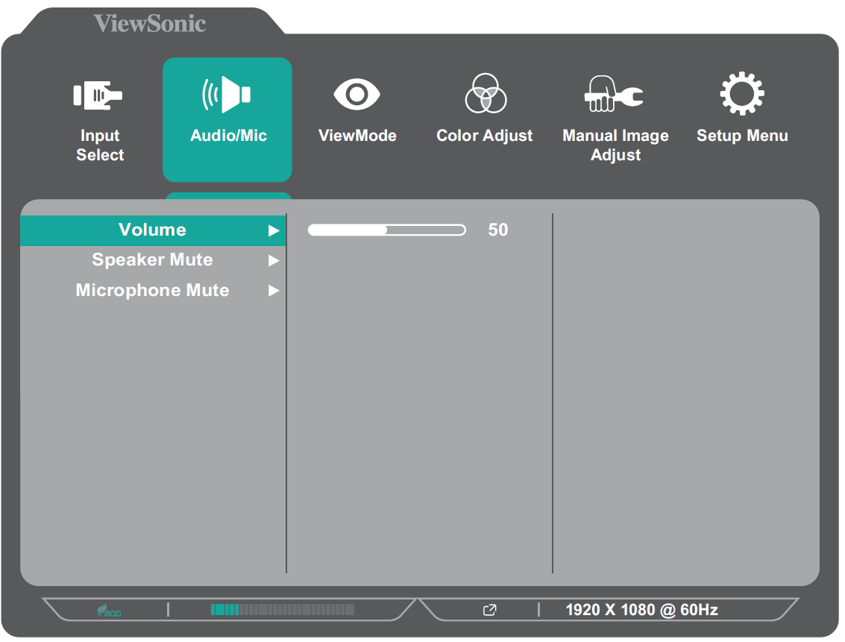The width and height of the screenshot is (845, 642).
Task: Choose the Audio/Mic menu label
Action: (x=228, y=135)
